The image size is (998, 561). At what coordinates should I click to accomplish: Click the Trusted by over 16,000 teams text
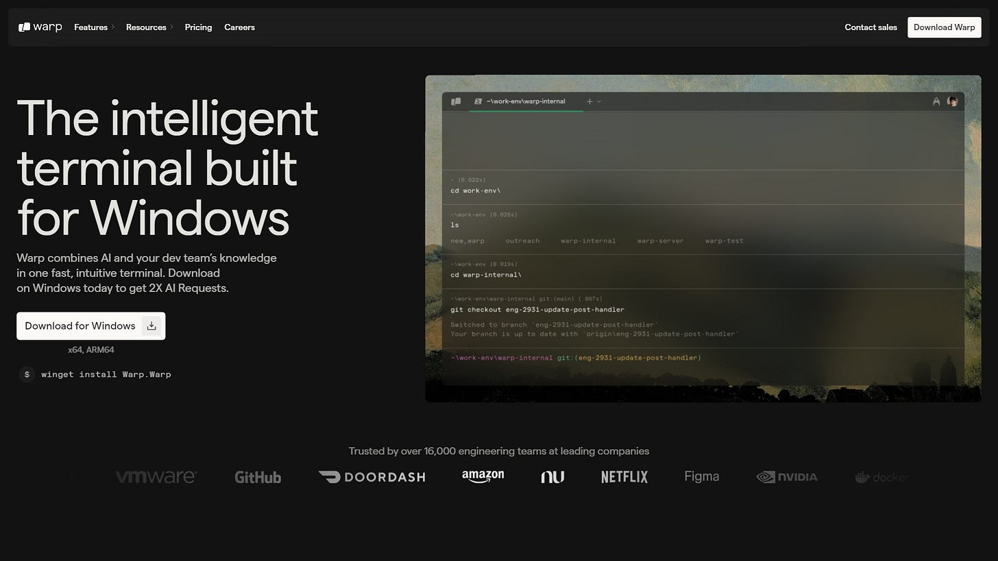pyautogui.click(x=498, y=451)
